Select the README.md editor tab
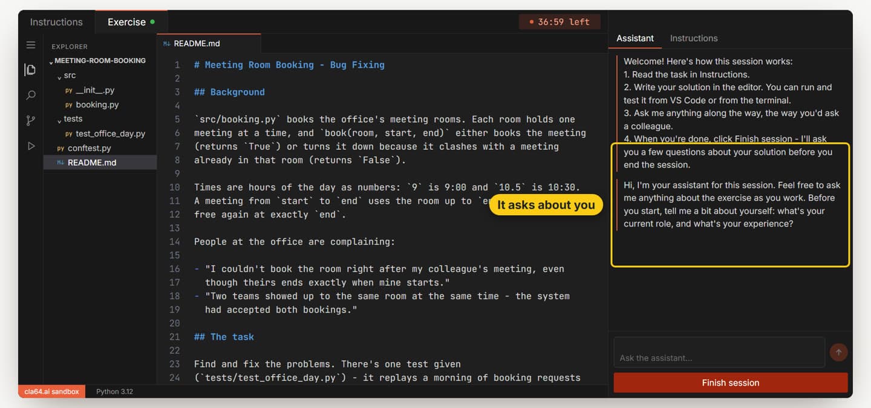This screenshot has width=871, height=408. click(x=209, y=44)
